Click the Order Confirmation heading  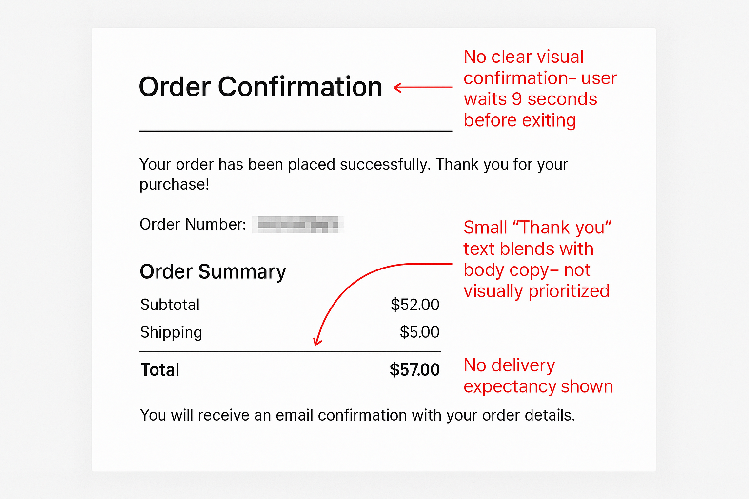pyautogui.click(x=260, y=87)
